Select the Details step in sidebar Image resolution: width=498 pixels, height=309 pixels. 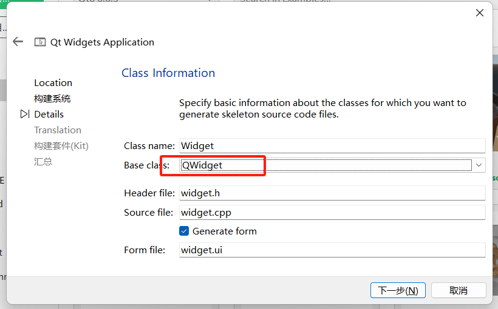tap(49, 114)
